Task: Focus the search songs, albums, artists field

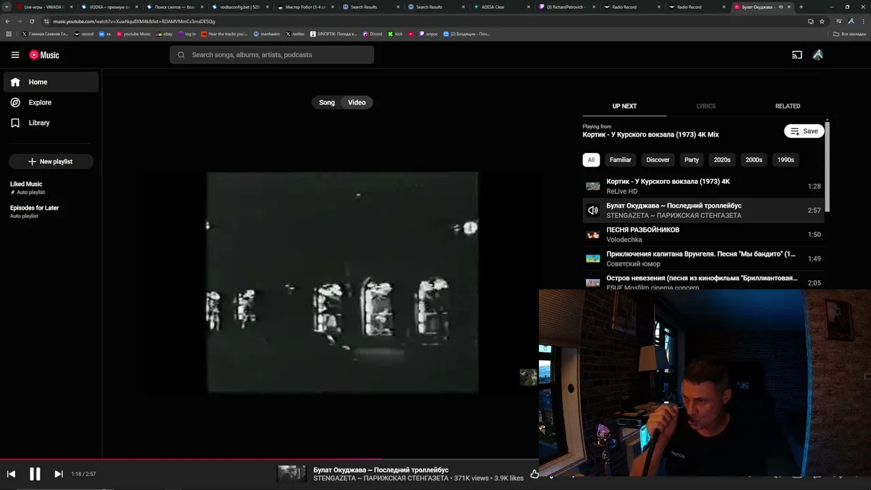Action: pyautogui.click(x=272, y=55)
